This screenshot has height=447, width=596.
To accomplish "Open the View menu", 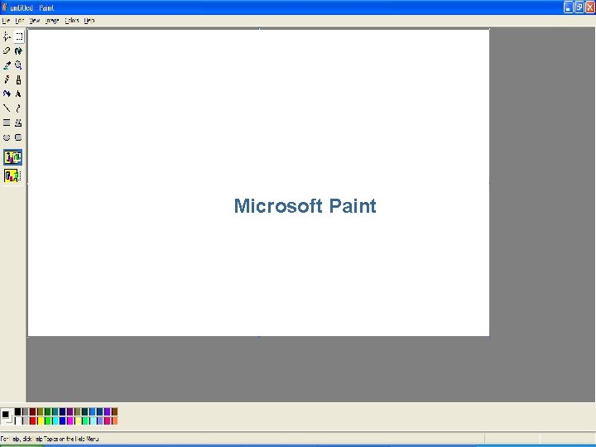I will coord(35,21).
